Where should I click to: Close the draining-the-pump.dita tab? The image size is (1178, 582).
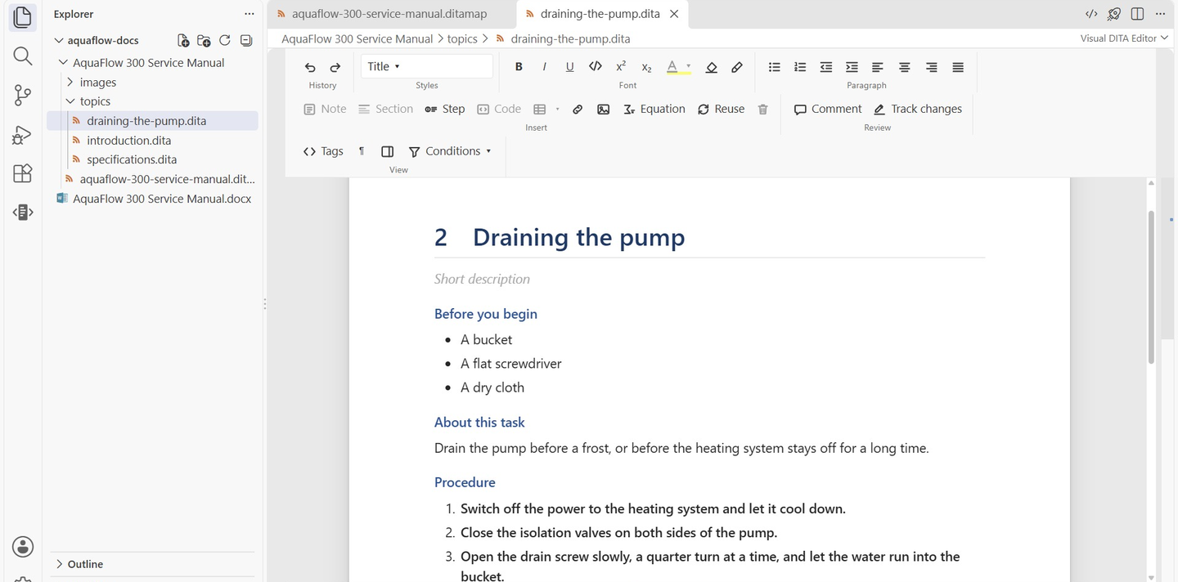pyautogui.click(x=674, y=14)
